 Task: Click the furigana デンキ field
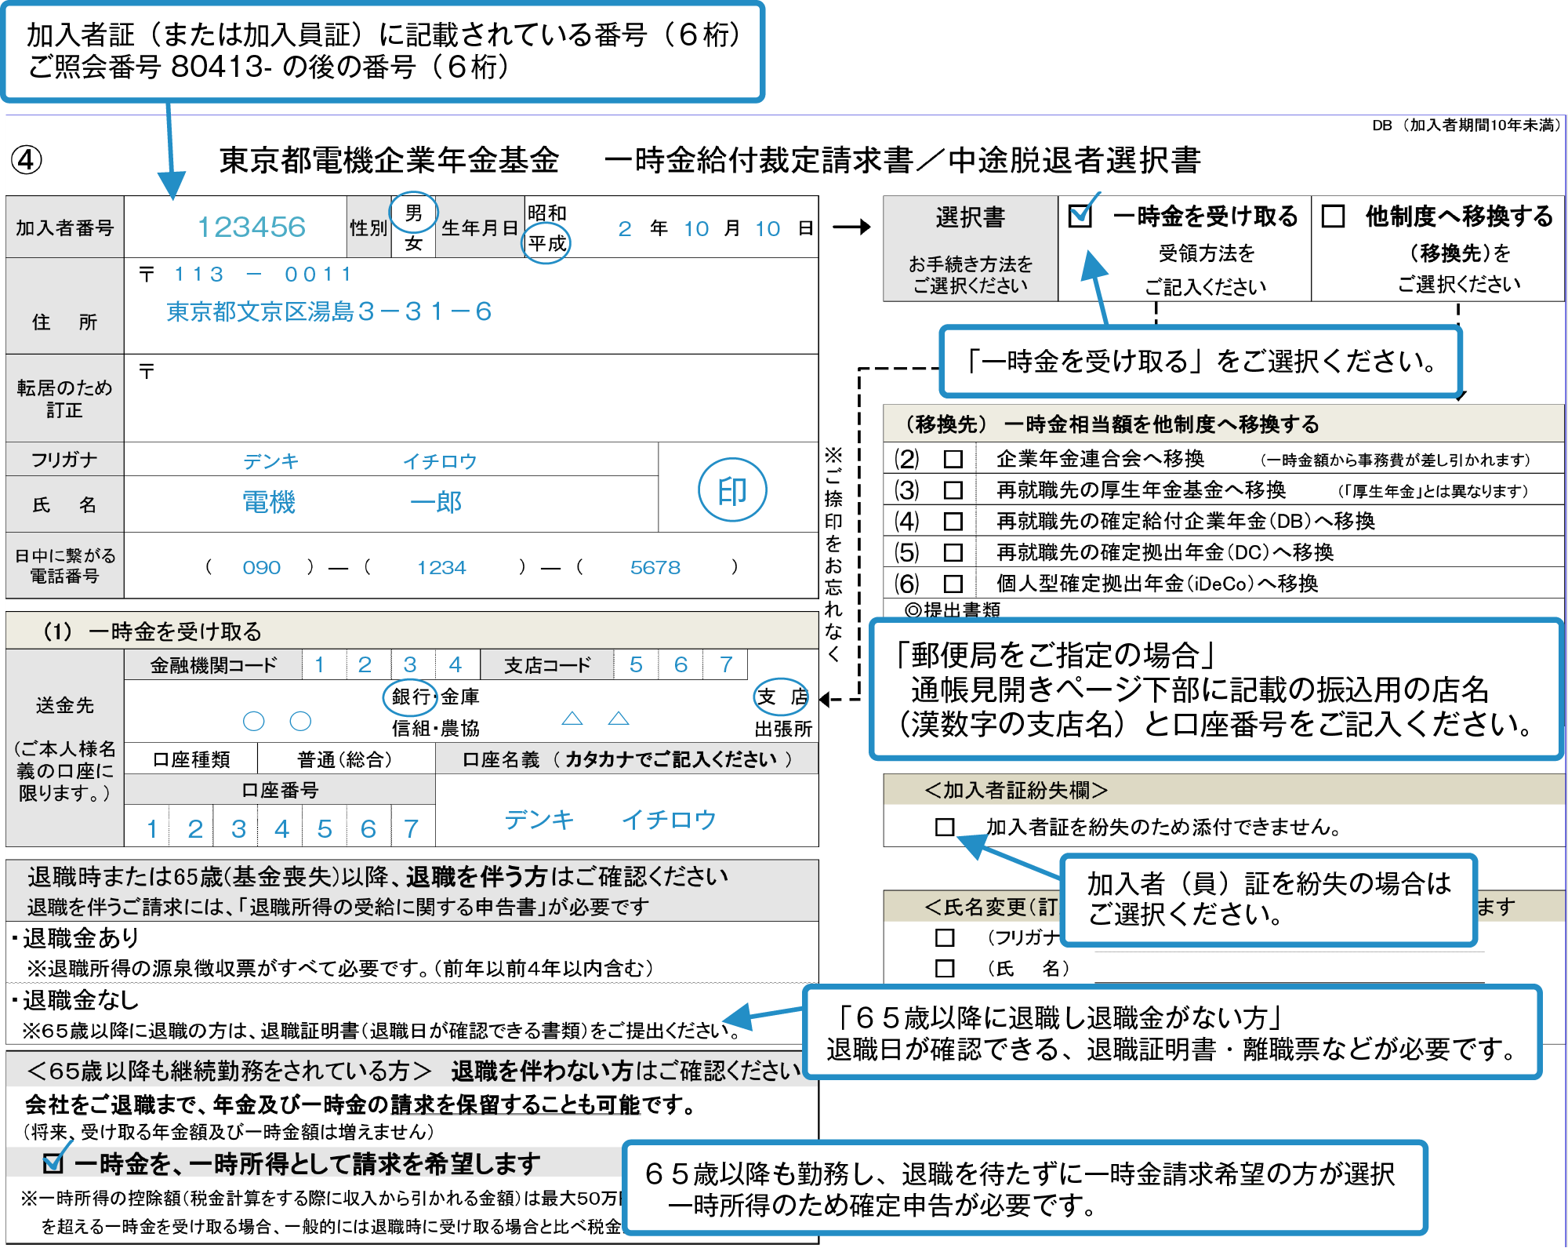click(x=270, y=461)
